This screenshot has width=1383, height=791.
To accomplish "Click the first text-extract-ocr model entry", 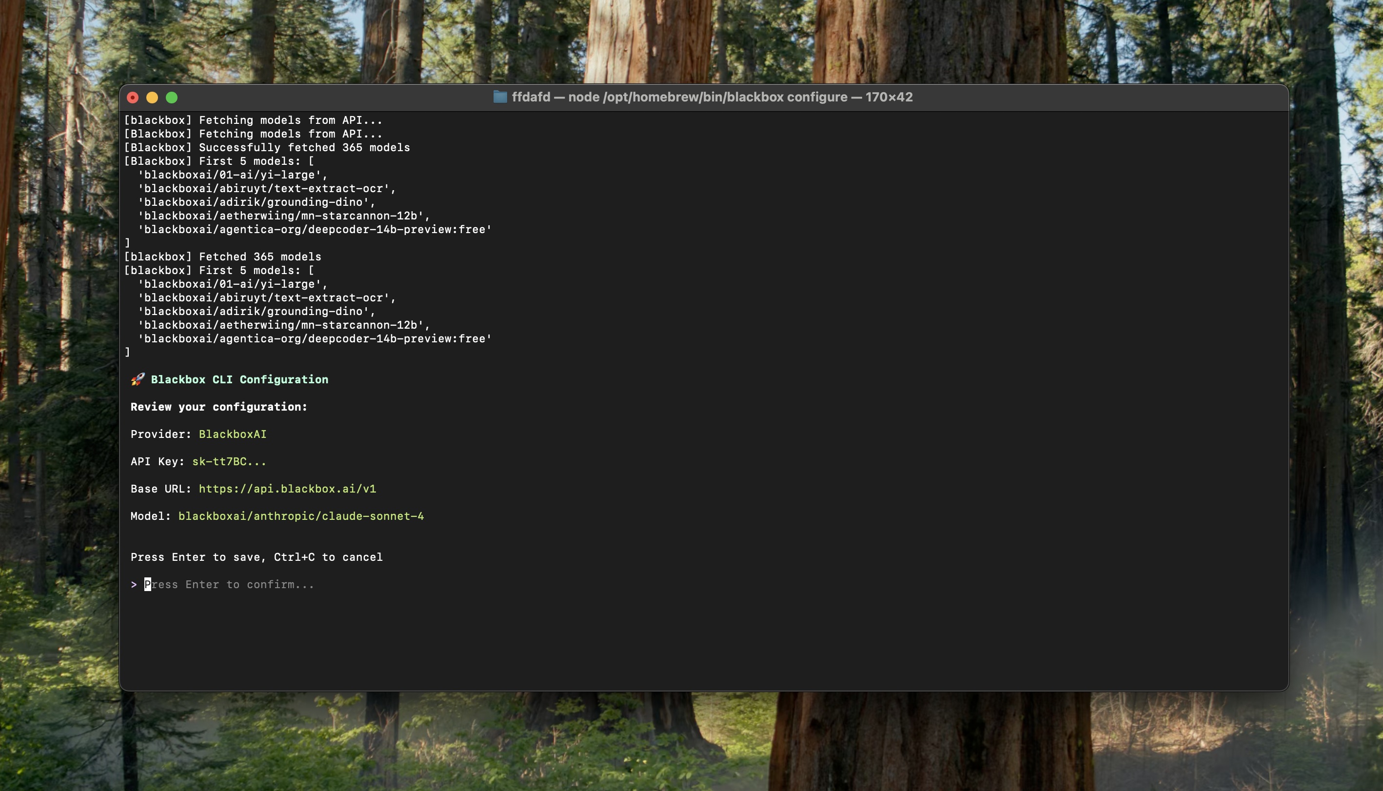I will pos(267,189).
